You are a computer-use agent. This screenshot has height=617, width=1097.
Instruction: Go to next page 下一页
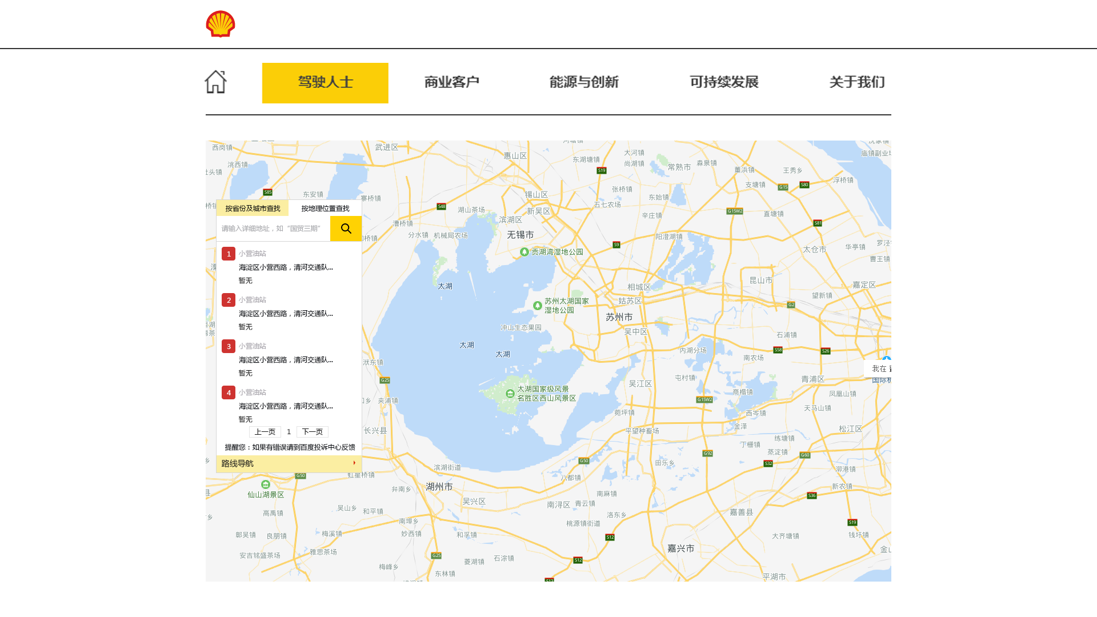point(313,432)
